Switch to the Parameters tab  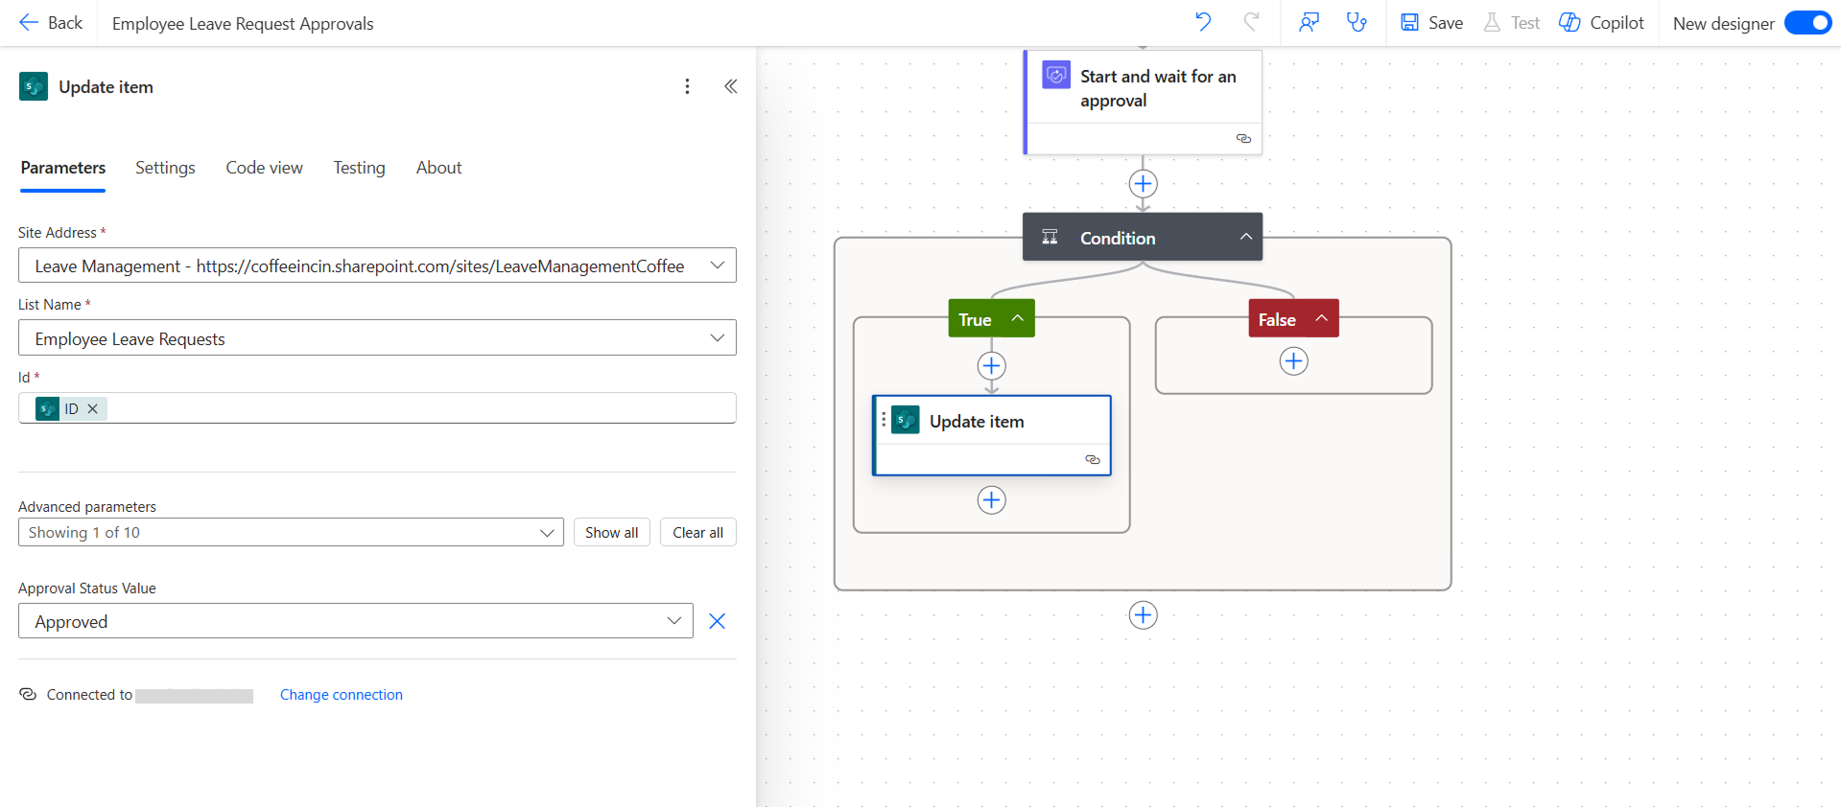(63, 168)
